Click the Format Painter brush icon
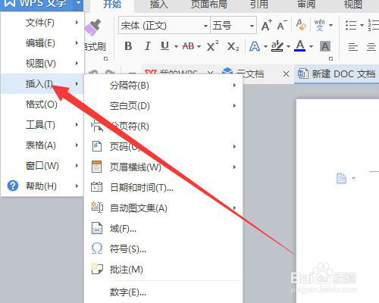379x303 pixels. [x=93, y=27]
